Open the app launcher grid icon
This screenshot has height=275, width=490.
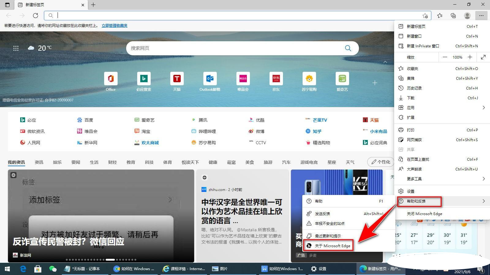click(16, 48)
